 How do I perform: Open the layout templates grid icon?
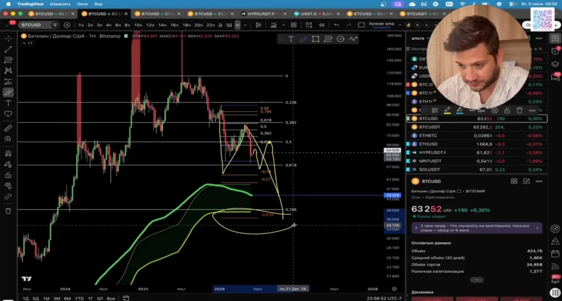point(294,25)
